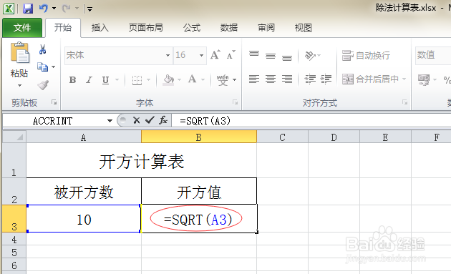Image resolution: width=451 pixels, height=274 pixels.
Task: Click in the formula bar =SQRT(A3)
Action: tap(311, 121)
